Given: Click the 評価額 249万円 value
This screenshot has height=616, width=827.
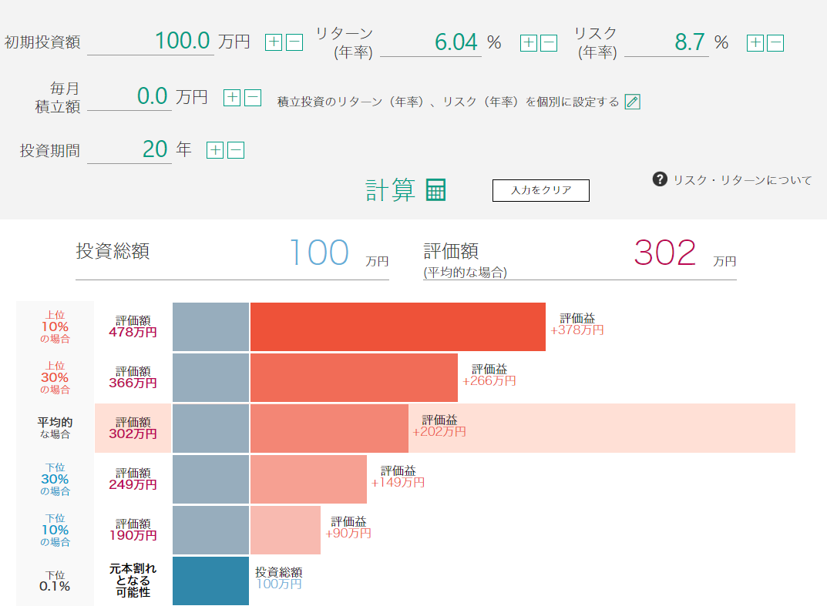Looking at the screenshot, I should pos(133,479).
